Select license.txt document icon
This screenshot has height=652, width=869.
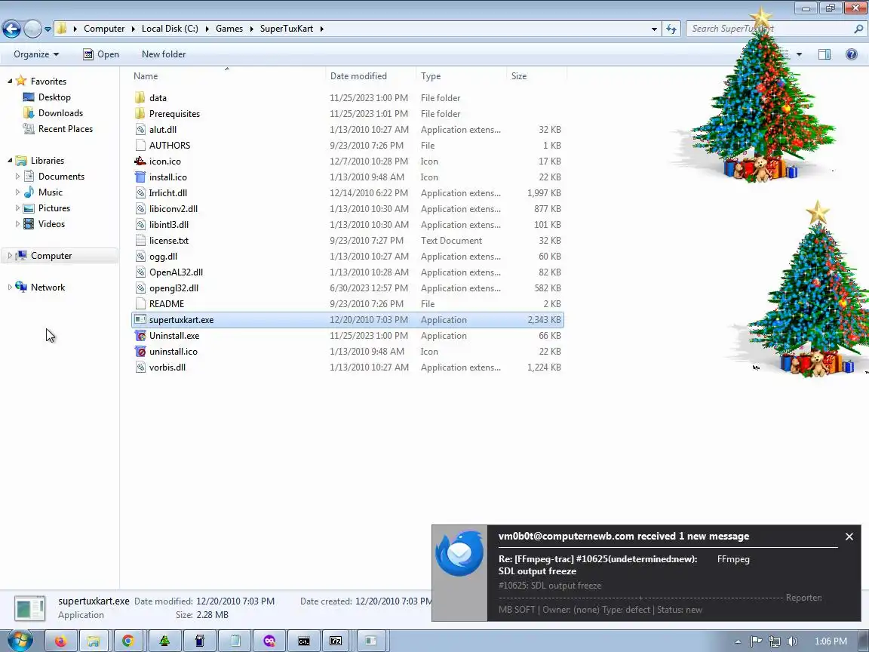pos(140,241)
